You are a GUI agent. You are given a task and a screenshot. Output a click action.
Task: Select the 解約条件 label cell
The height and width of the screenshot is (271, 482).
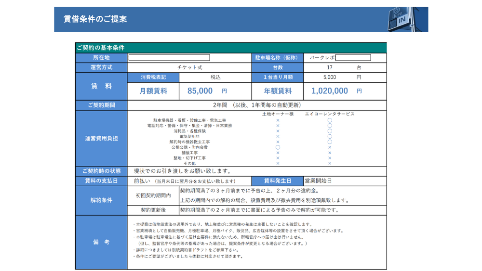point(101,200)
